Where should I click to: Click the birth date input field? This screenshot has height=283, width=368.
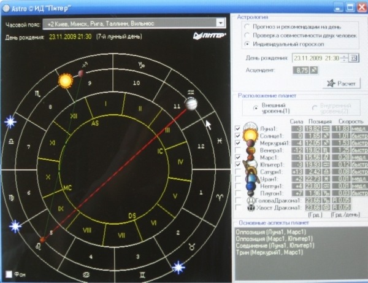pos(316,58)
